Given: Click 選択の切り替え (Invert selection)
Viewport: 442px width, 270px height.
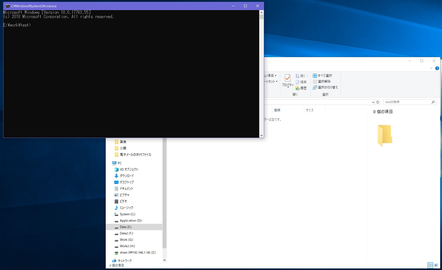Looking at the screenshot, I should (x=325, y=87).
